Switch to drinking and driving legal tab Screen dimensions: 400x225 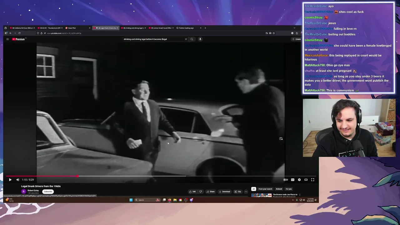[133, 28]
